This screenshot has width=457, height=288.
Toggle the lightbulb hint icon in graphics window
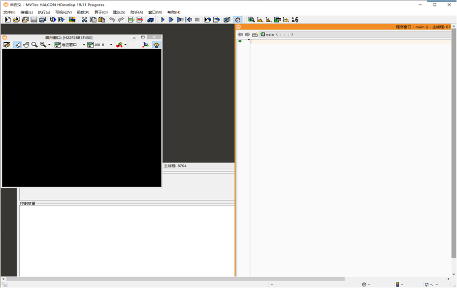click(157, 45)
